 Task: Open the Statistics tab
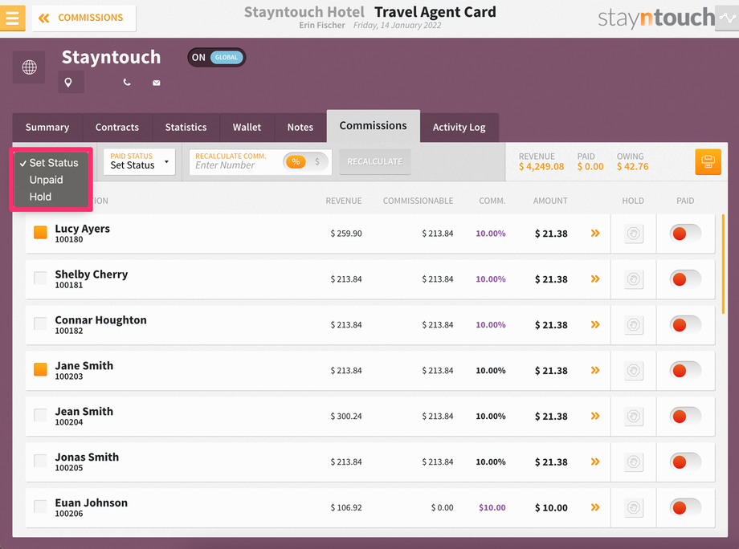pos(186,127)
